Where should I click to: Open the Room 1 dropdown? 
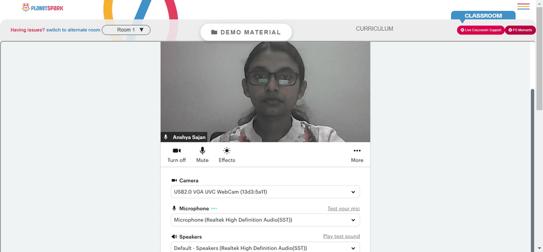[126, 30]
